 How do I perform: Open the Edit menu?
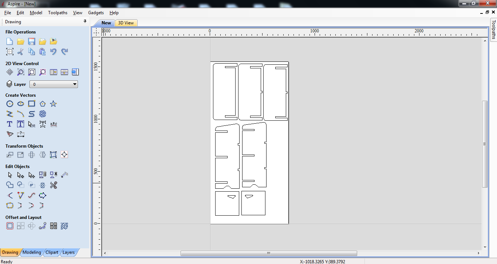click(20, 13)
